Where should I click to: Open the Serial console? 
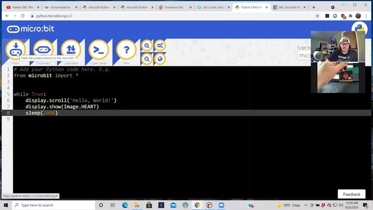coord(98,50)
